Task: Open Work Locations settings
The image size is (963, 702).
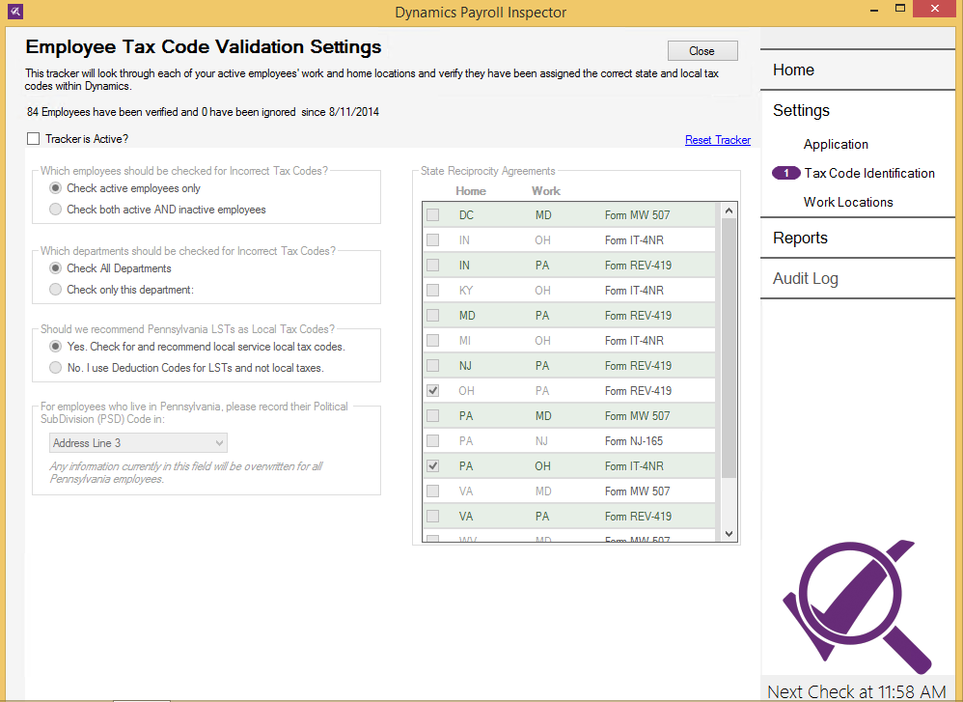Action: click(x=848, y=202)
